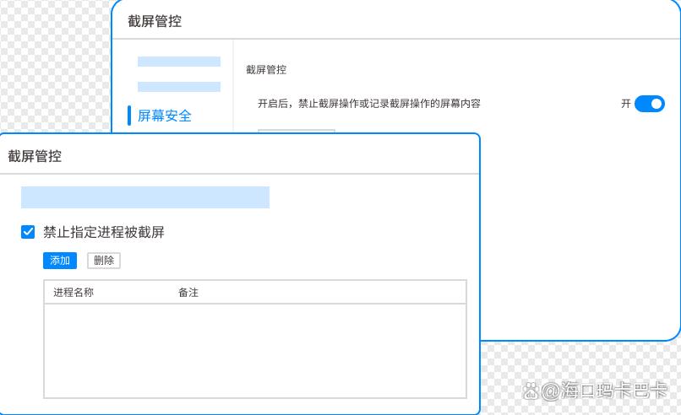The image size is (681, 415).
Task: Click the 开 label beside the switch
Action: pyautogui.click(x=625, y=104)
